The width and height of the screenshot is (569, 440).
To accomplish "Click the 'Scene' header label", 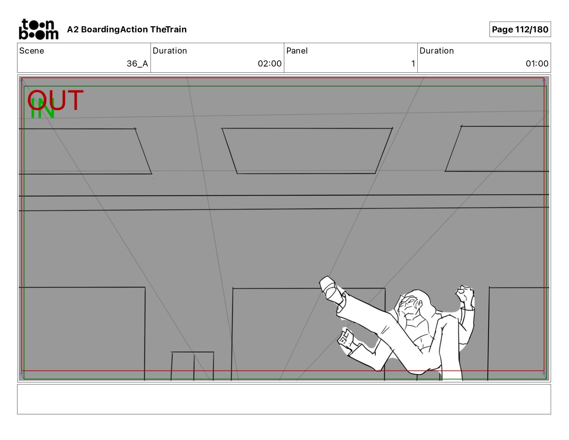I will pyautogui.click(x=32, y=51).
